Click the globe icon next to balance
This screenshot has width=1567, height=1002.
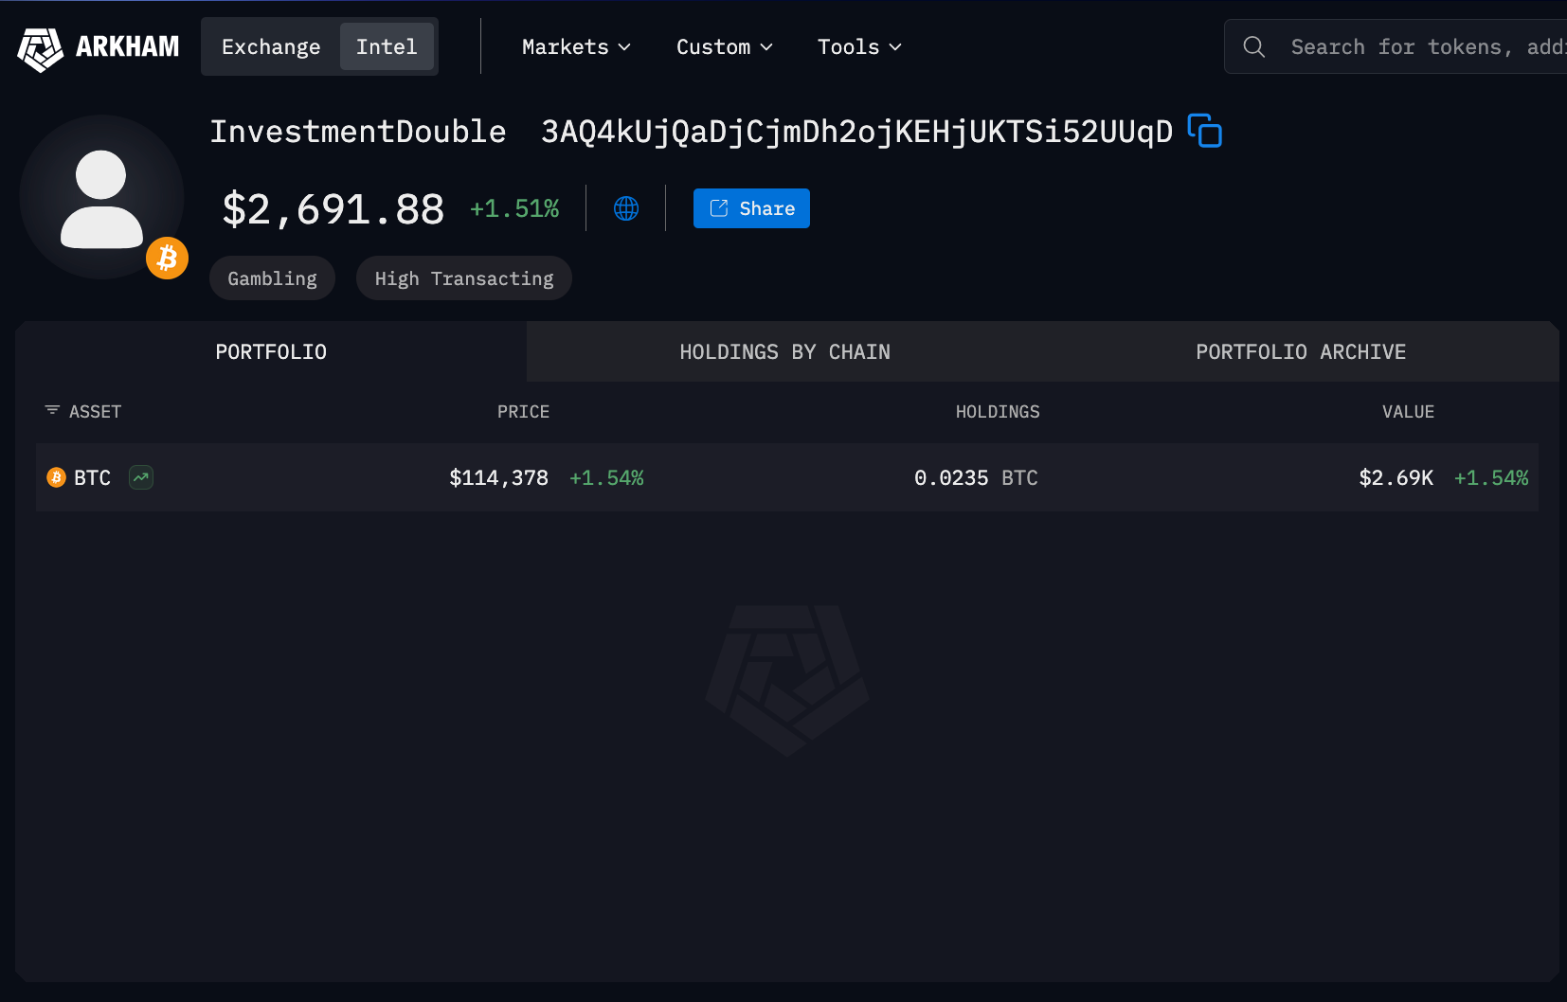[x=626, y=208]
